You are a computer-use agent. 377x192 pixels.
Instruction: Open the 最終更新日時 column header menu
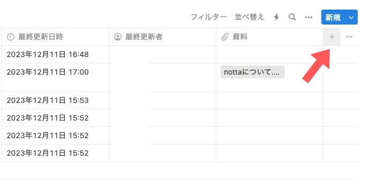pyautogui.click(x=55, y=37)
